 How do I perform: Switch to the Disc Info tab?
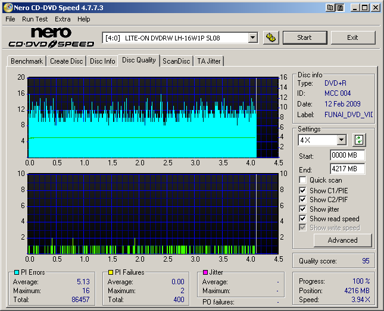pos(102,61)
